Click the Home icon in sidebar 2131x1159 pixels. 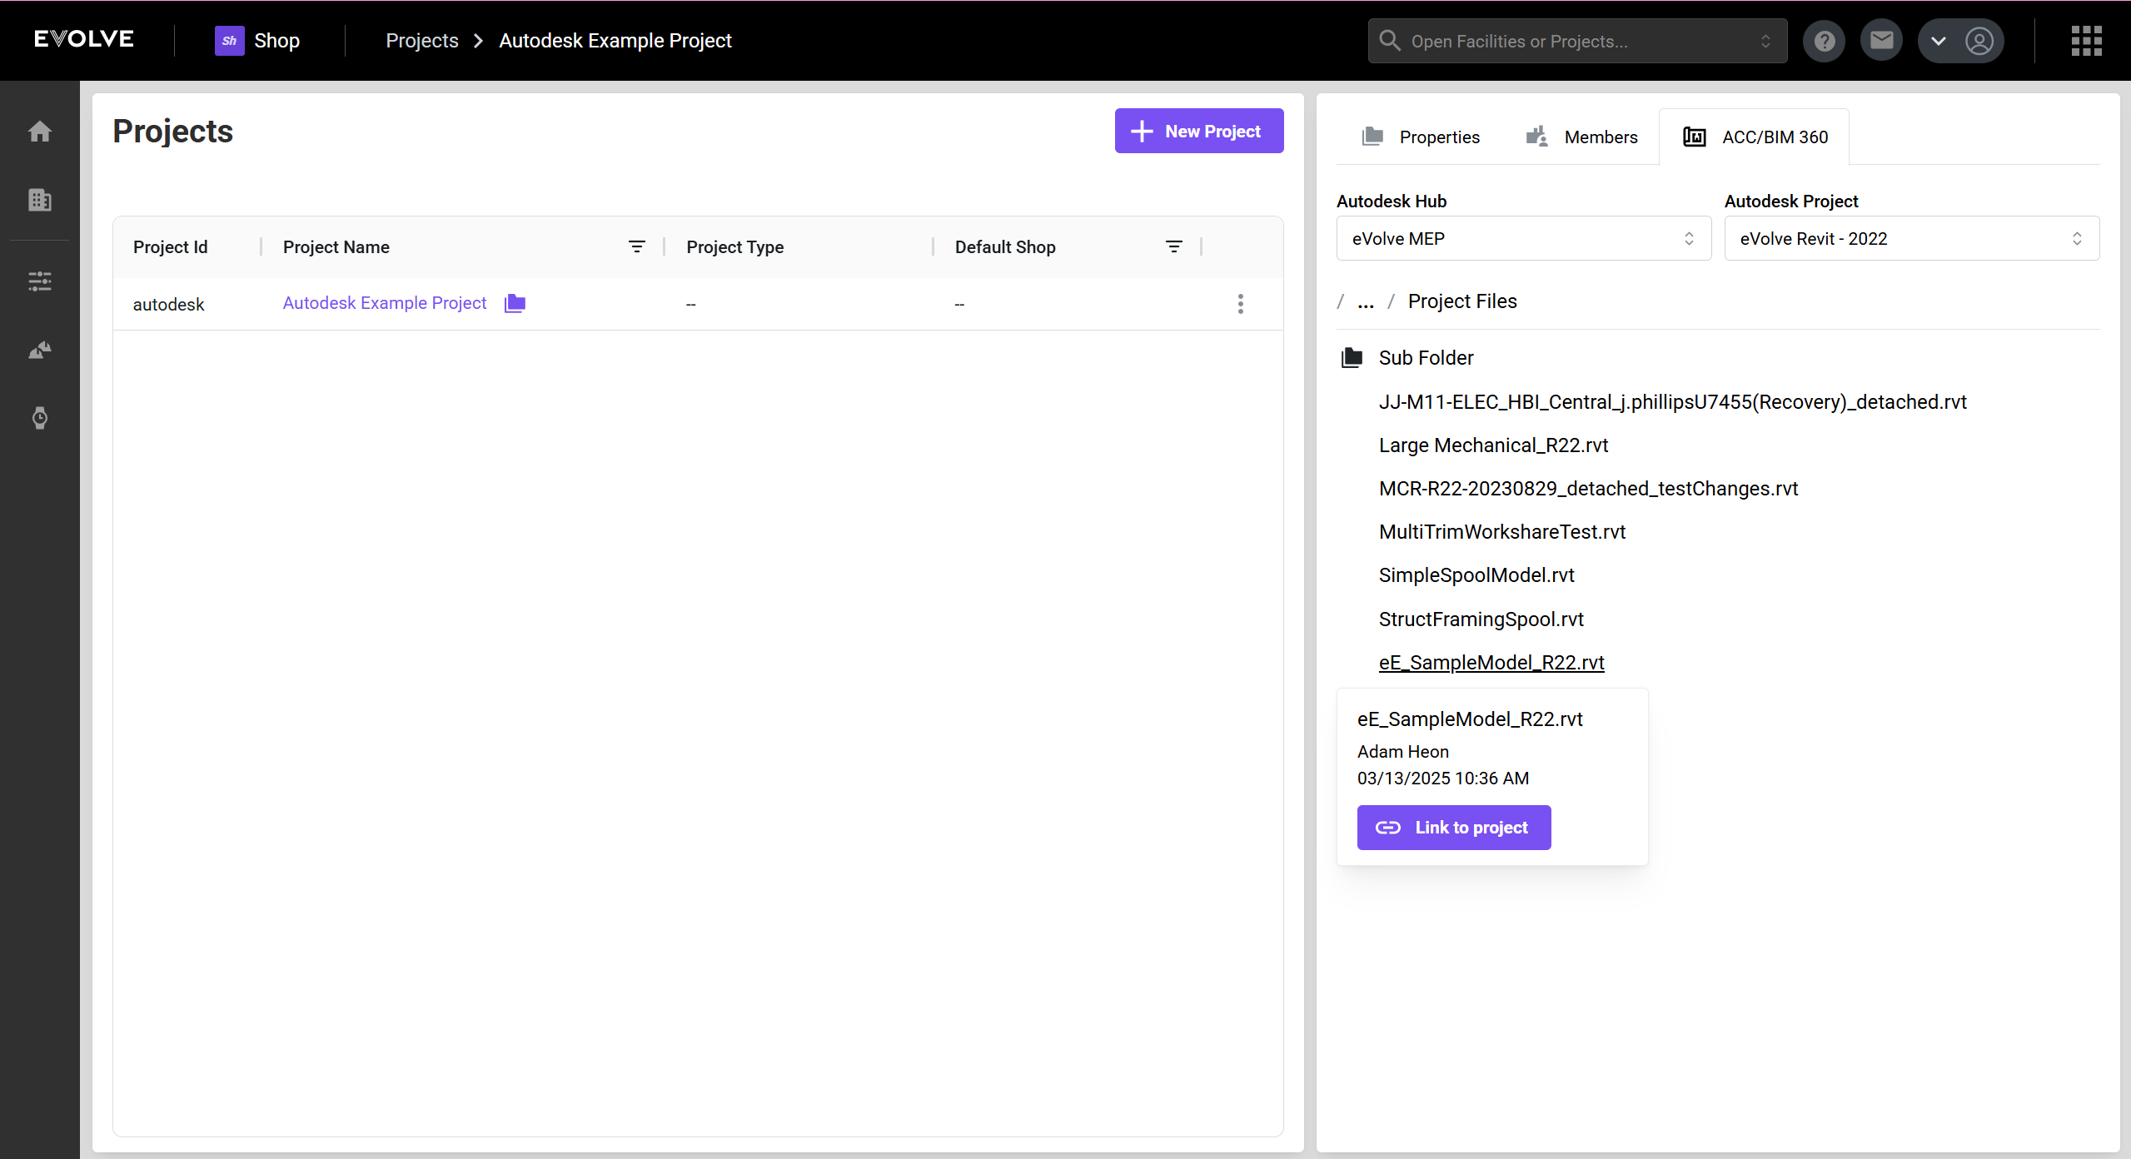pyautogui.click(x=39, y=132)
